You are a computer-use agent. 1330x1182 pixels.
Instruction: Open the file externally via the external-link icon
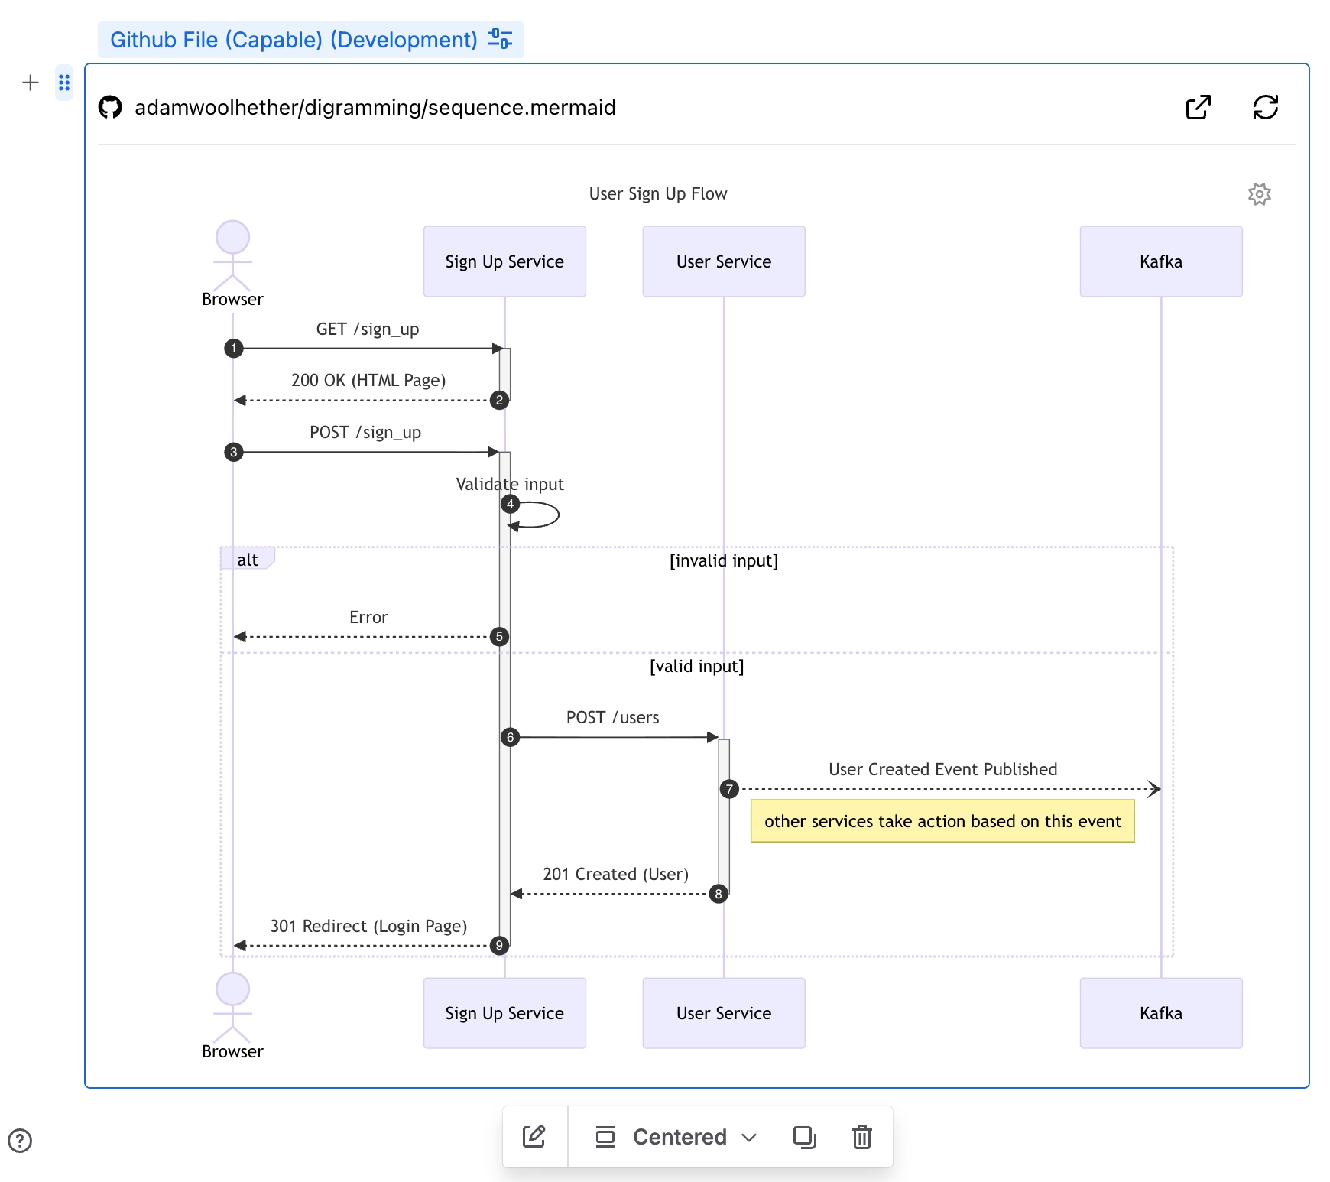point(1199,107)
